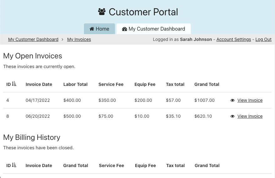The image size is (275, 178).
Task: Switch to My Customer Dashboard tab
Action: (x=153, y=29)
